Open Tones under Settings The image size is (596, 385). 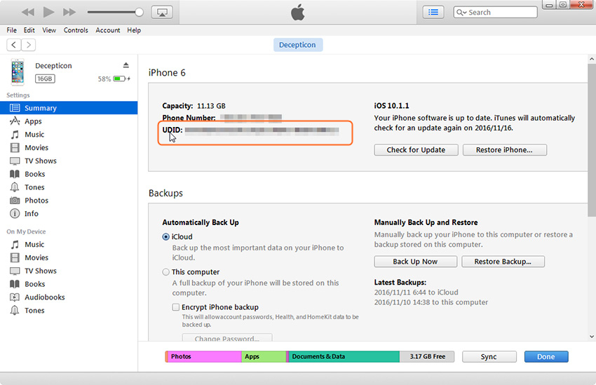click(x=69, y=187)
